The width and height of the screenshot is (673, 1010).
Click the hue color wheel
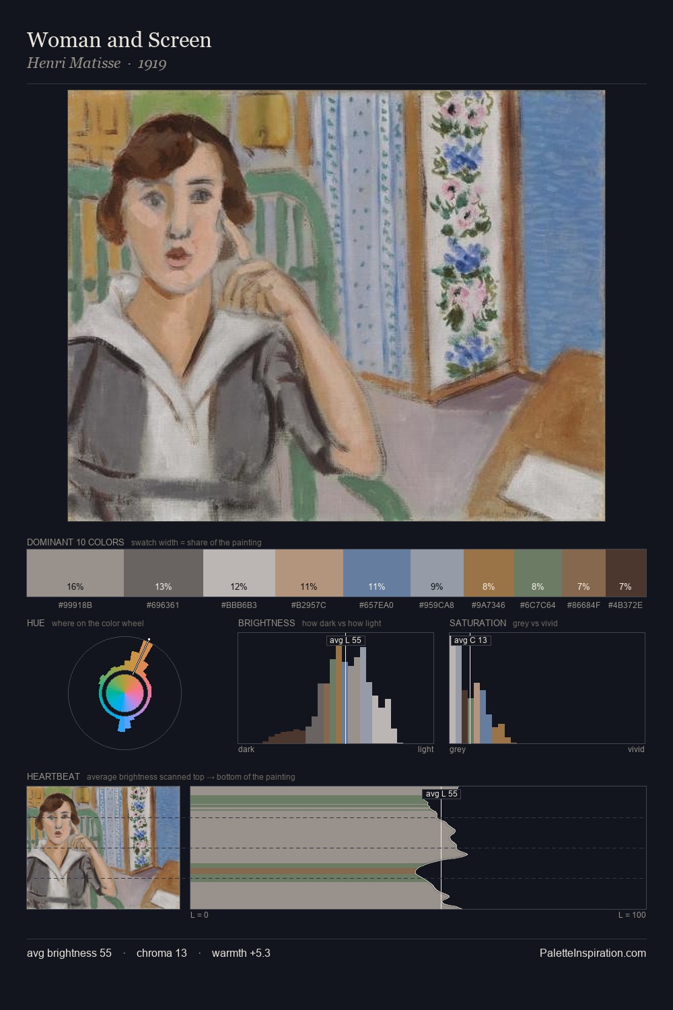point(125,693)
